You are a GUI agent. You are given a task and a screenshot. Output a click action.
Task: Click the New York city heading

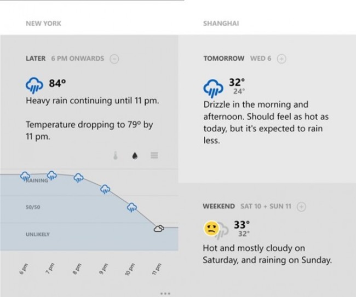(43, 24)
